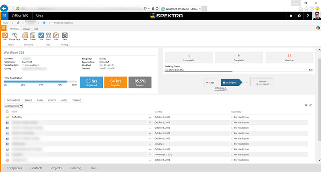The width and height of the screenshot is (321, 172).
Task: Open the settings gear in Office bar
Action: click(x=299, y=16)
